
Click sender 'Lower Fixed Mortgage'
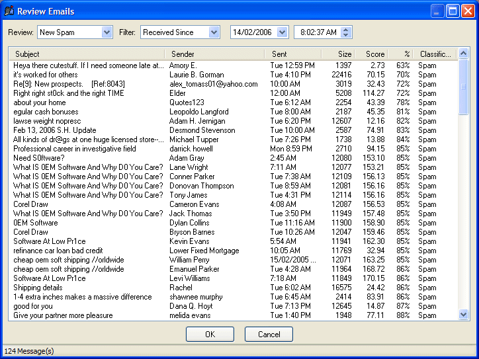pyautogui.click(x=204, y=251)
